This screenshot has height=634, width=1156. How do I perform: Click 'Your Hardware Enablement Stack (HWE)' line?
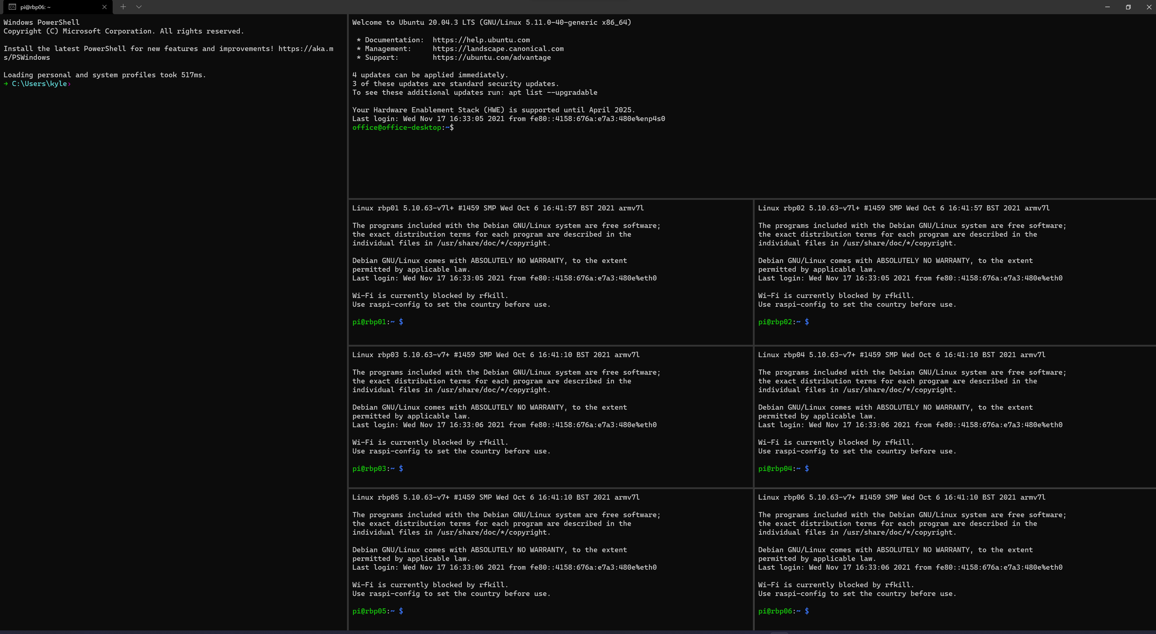(494, 110)
